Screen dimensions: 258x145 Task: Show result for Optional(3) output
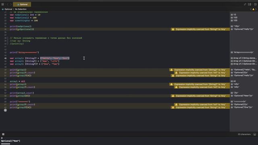pos(232,72)
